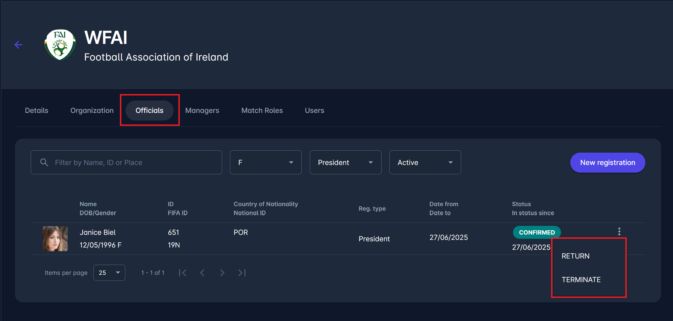This screenshot has width=673, height=321.
Task: Open the Active status filter dropdown
Action: tap(425, 162)
